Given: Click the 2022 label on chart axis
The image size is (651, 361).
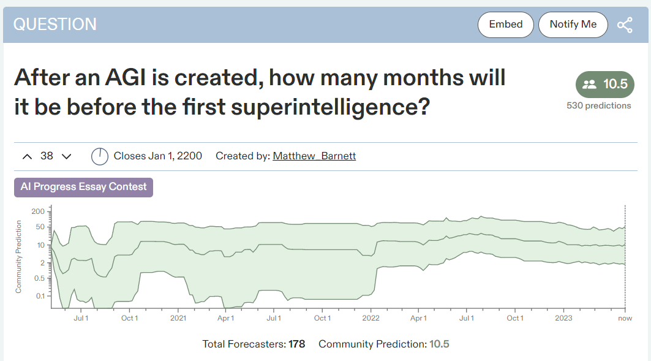Looking at the screenshot, I should pos(371,318).
